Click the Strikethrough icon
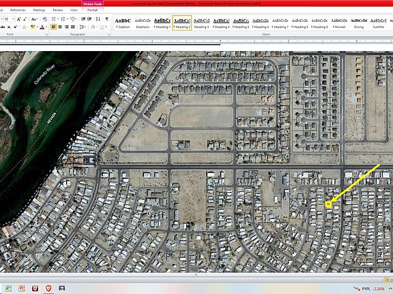 pyautogui.click(x=3, y=27)
